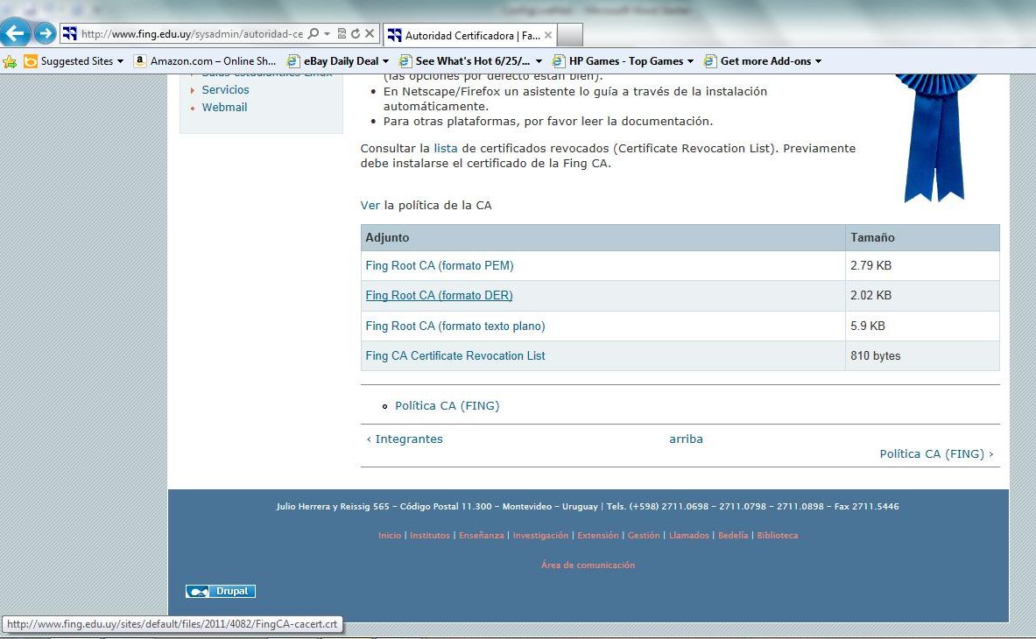This screenshot has height=639, width=1036.
Task: Click the Compatibility View icon
Action: click(x=342, y=34)
